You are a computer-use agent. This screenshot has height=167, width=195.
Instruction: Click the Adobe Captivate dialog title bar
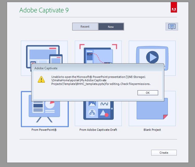point(97,68)
